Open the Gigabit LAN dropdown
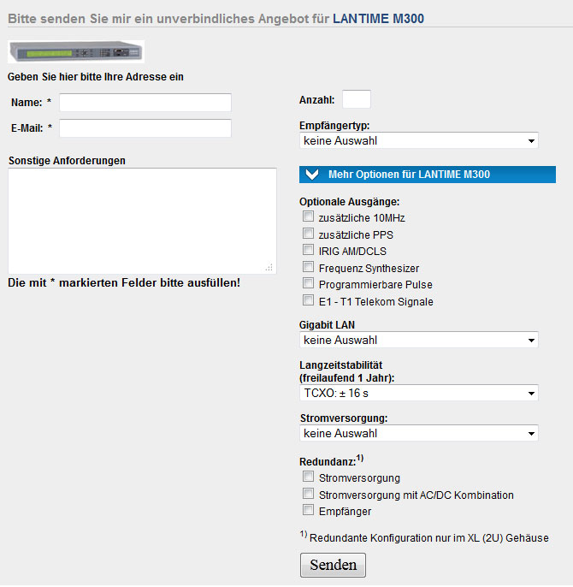573x587 pixels. tap(419, 340)
